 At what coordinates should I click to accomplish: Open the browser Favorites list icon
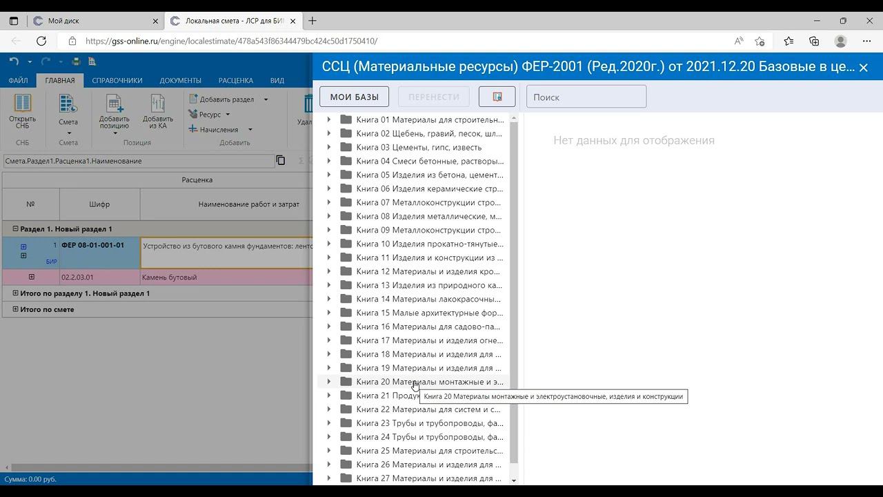click(x=788, y=41)
